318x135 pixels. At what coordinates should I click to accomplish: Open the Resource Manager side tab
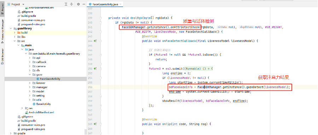coord(2,31)
